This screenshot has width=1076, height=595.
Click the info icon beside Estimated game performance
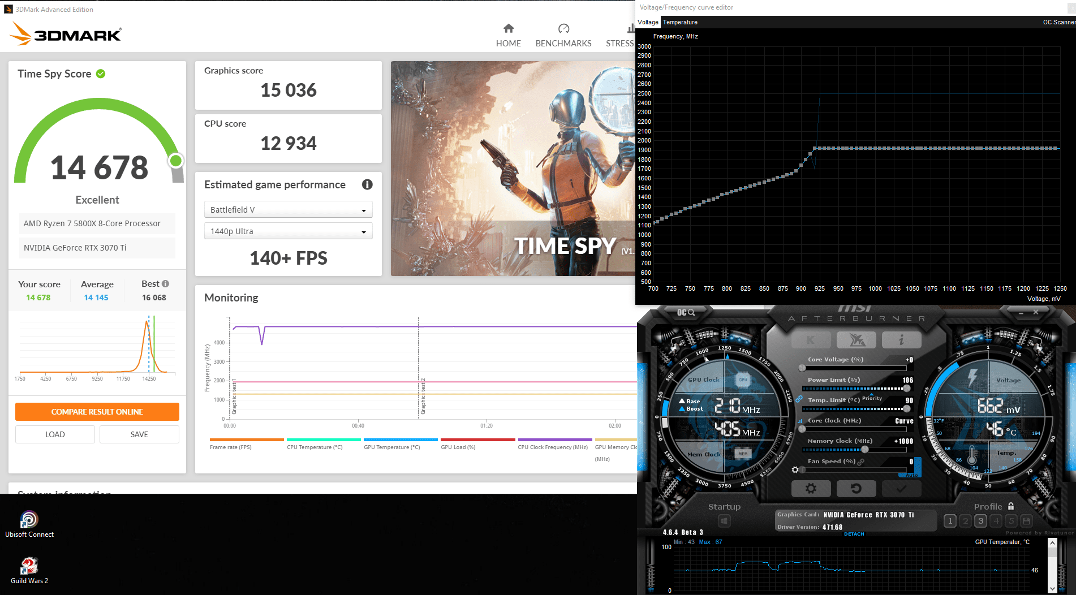[367, 184]
